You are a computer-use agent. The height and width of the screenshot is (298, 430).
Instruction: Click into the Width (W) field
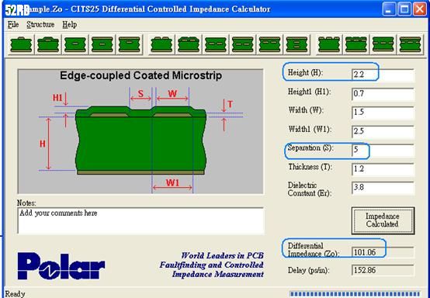click(x=383, y=113)
